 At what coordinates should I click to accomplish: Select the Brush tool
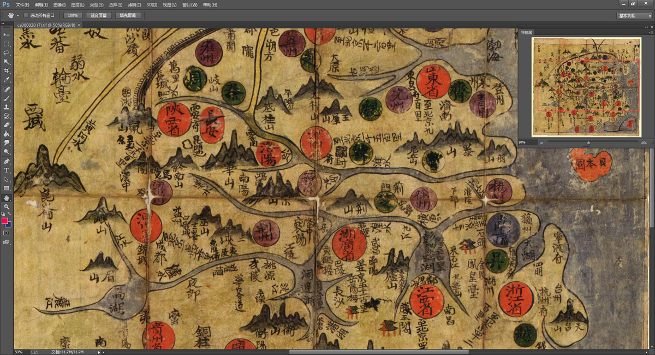(x=7, y=98)
